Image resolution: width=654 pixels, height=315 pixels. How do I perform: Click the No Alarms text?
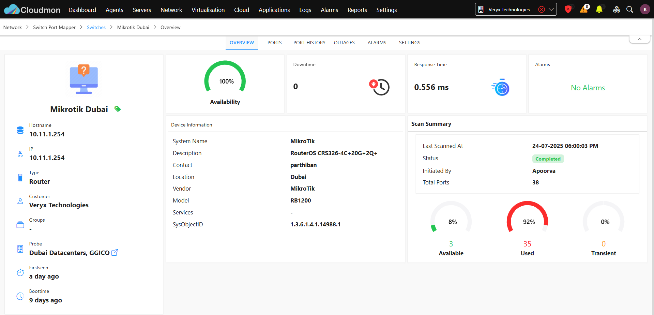pos(588,88)
